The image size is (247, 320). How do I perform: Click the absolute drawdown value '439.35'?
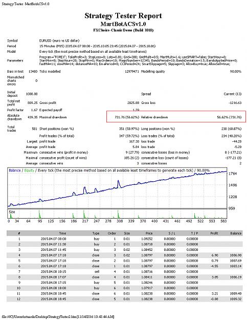point(33,117)
